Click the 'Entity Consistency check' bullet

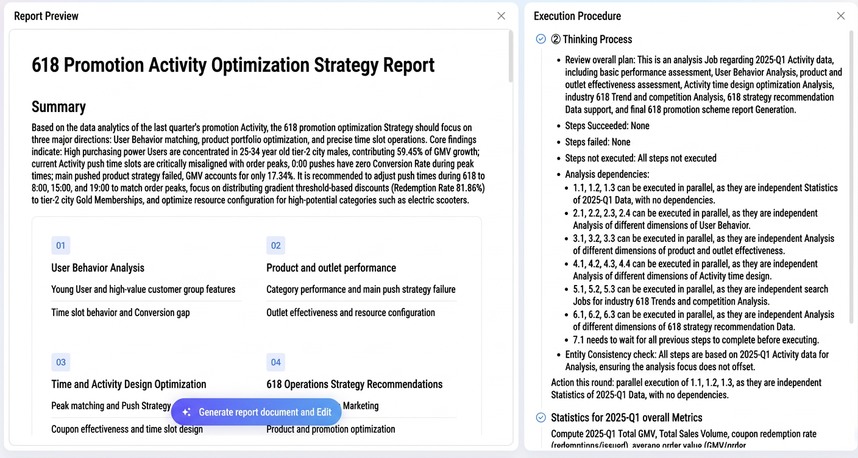697,361
